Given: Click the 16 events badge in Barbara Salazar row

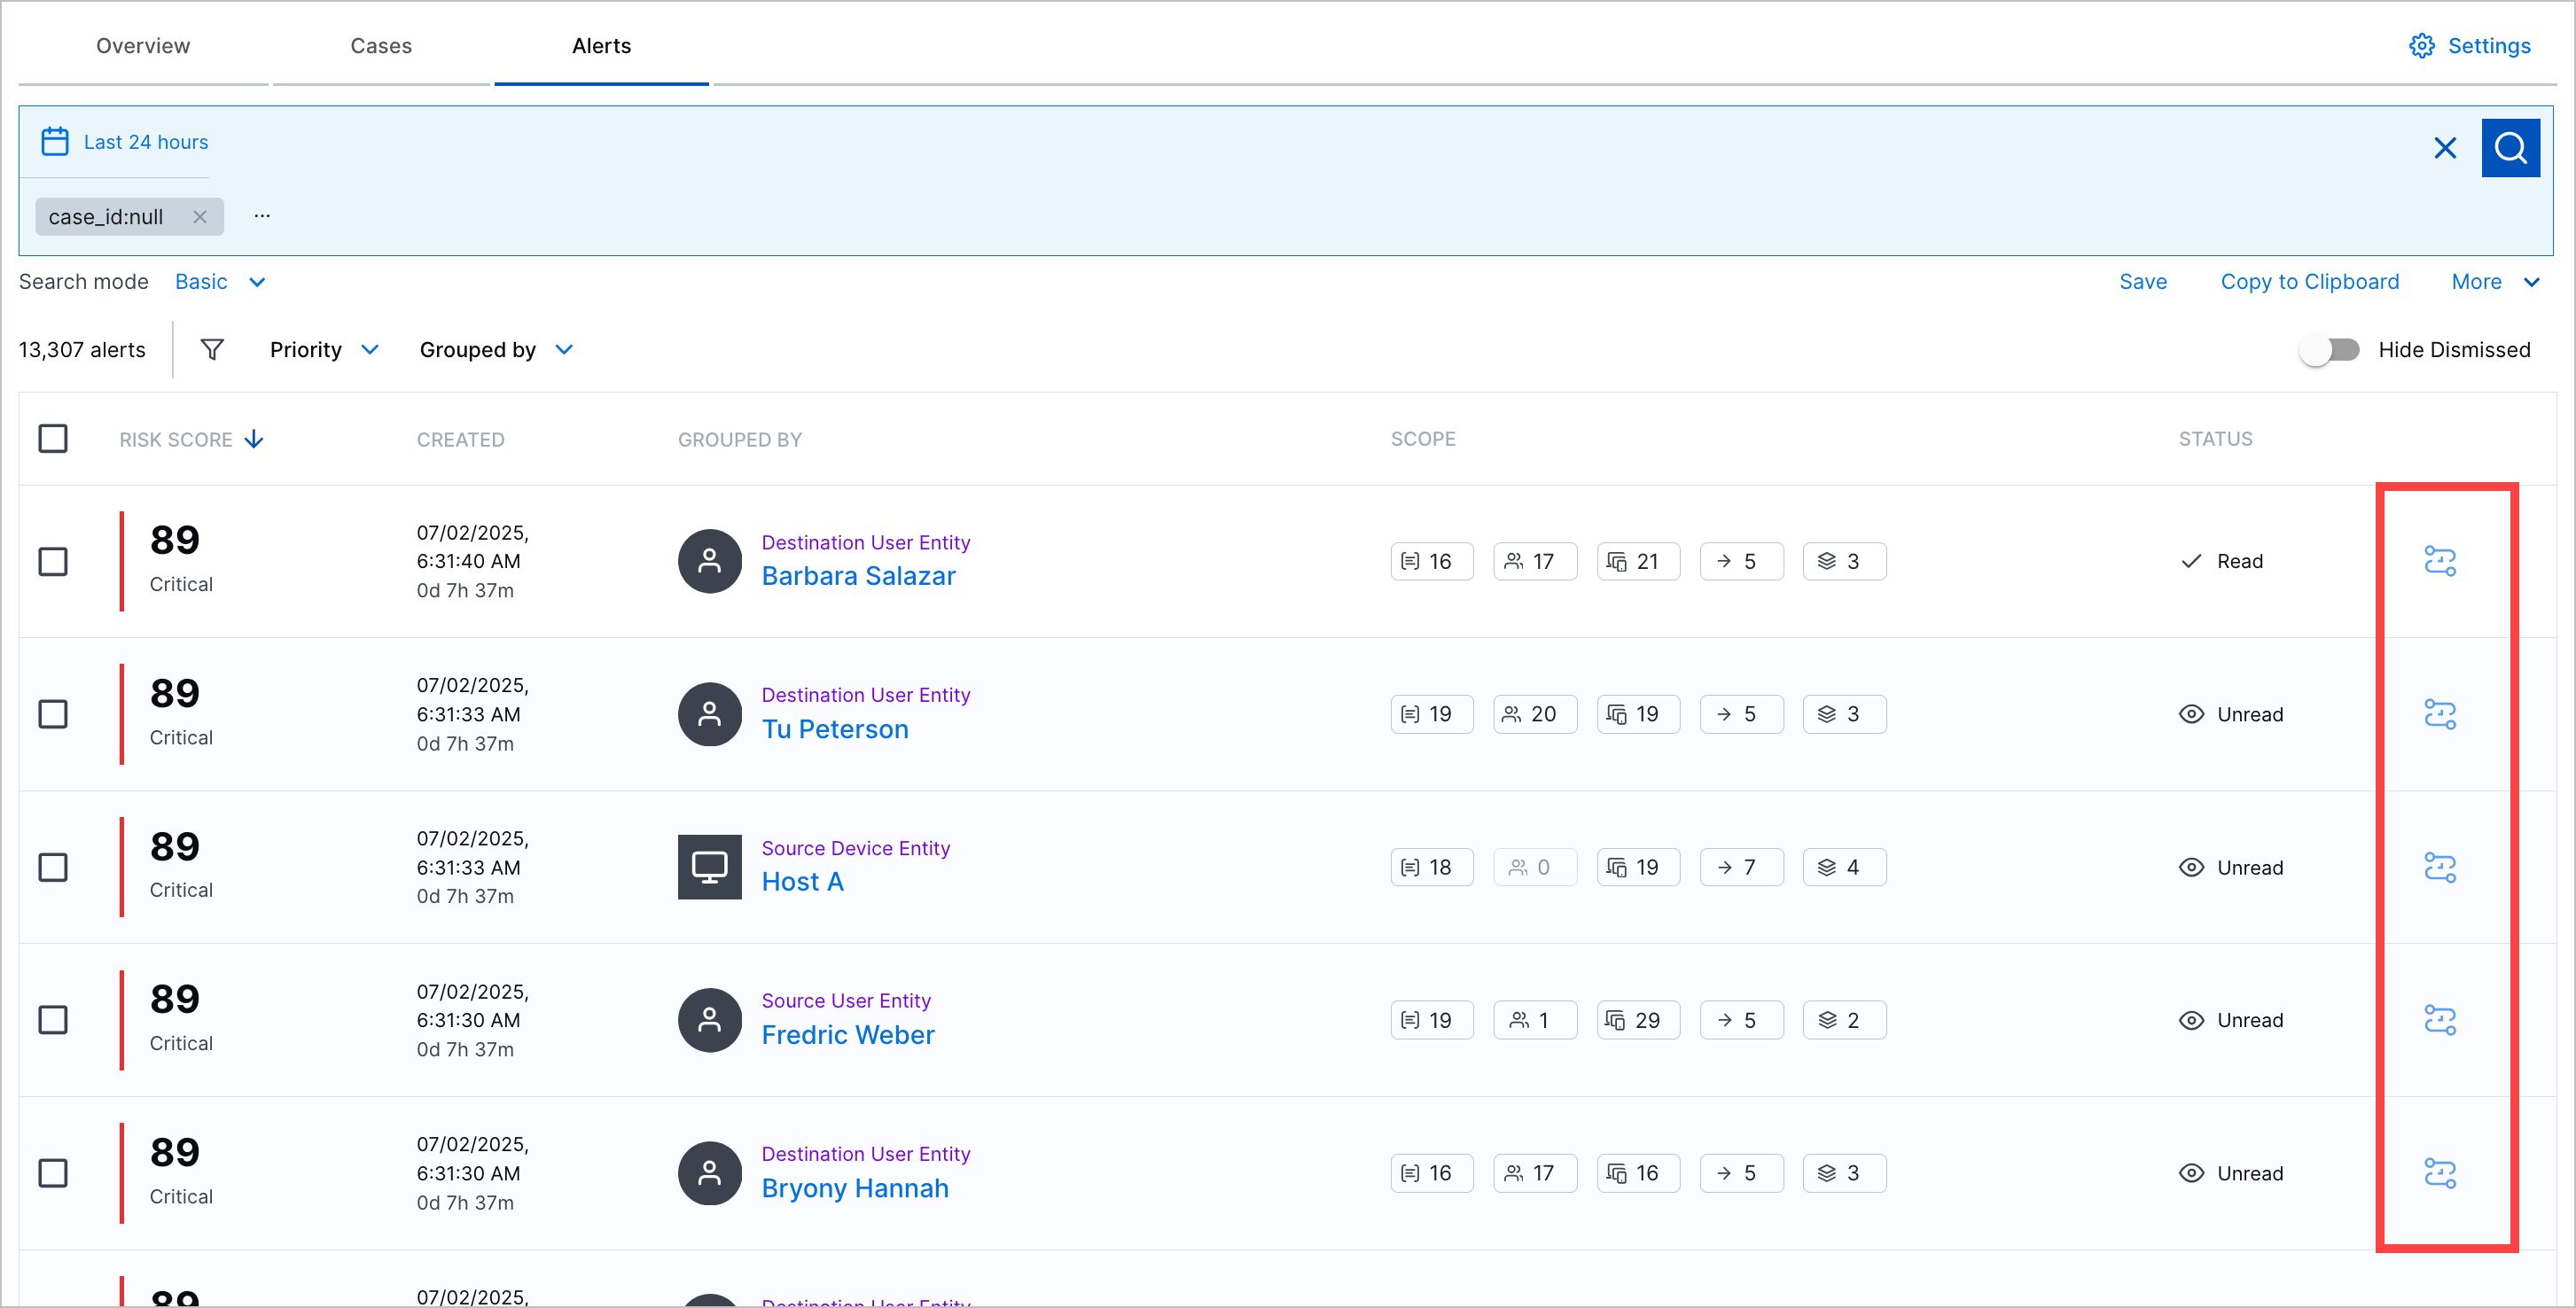Looking at the screenshot, I should pyautogui.click(x=1432, y=561).
